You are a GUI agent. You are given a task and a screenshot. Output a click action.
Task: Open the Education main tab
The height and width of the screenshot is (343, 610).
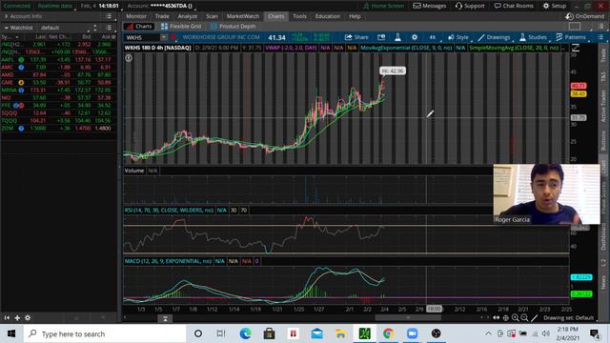click(x=328, y=16)
